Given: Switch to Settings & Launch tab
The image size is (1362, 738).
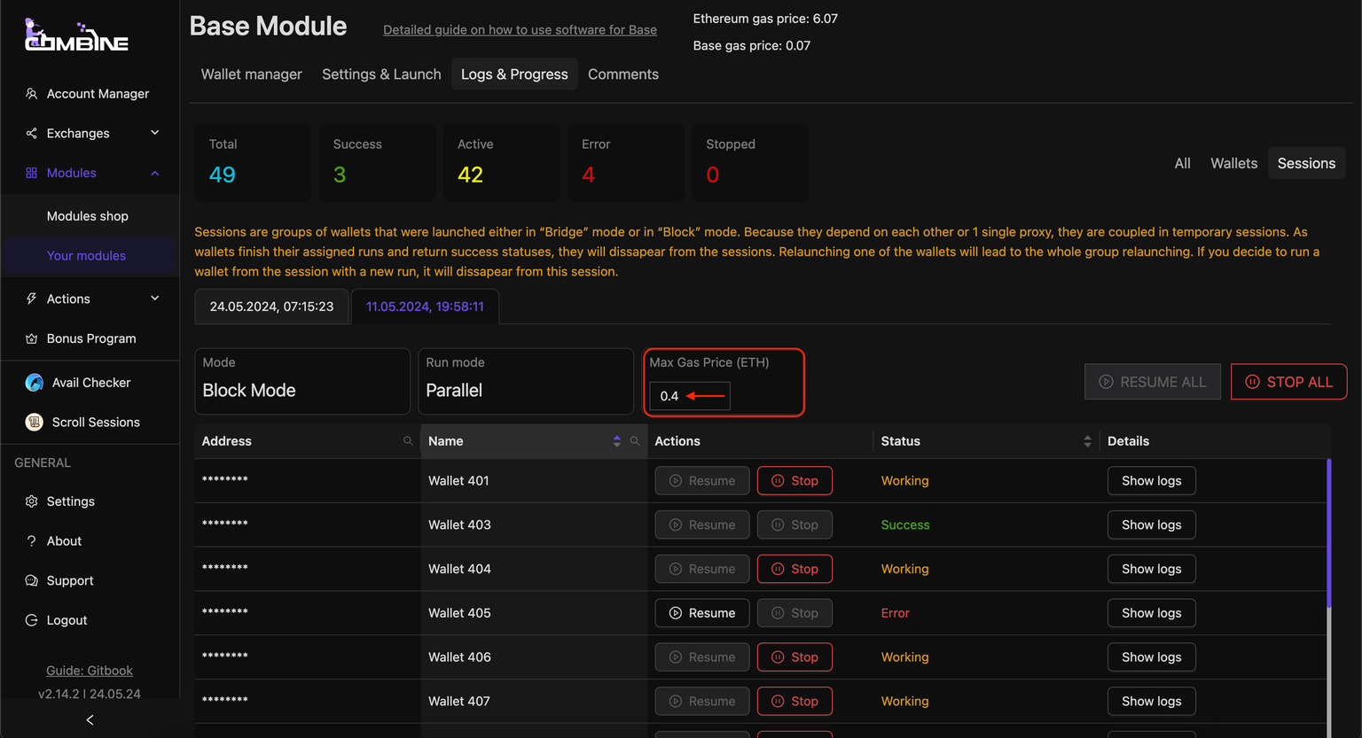Looking at the screenshot, I should coord(381,74).
